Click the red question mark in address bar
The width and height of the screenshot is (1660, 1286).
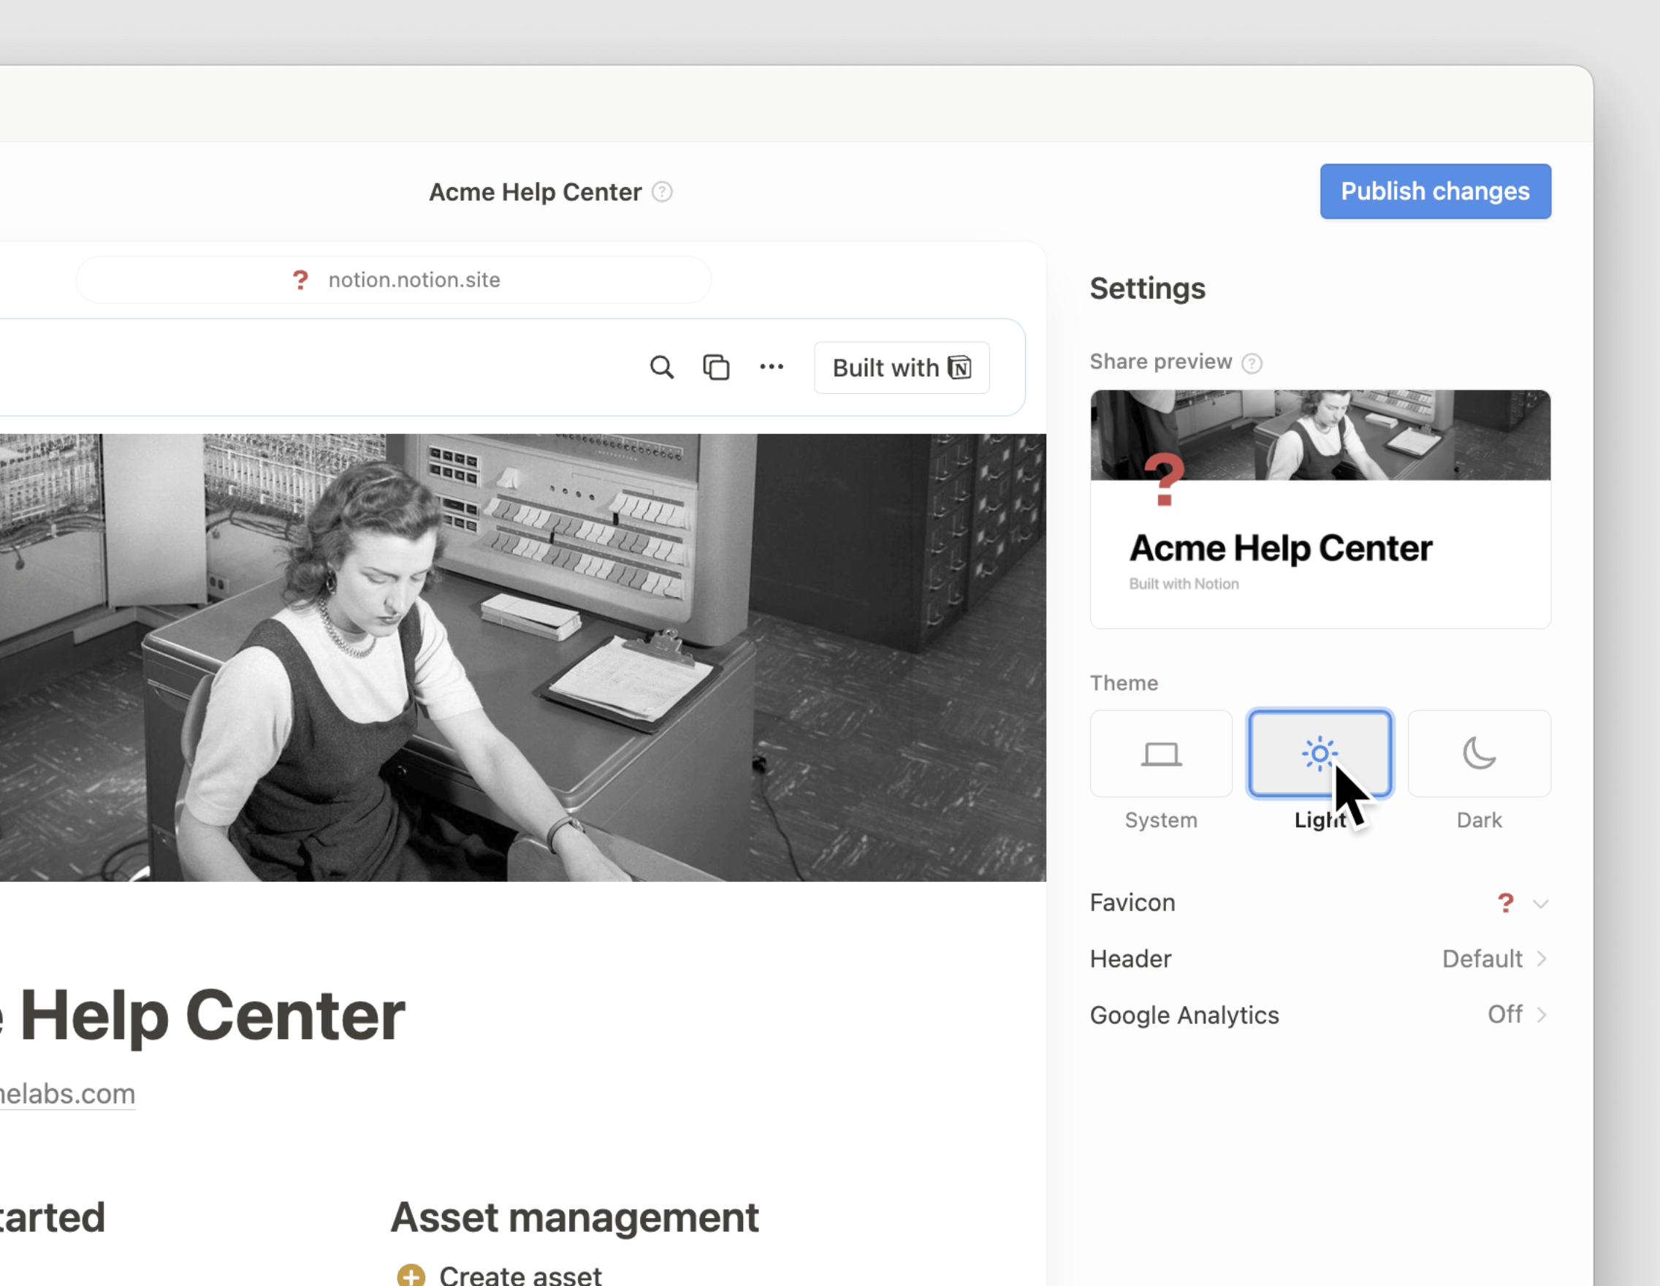(300, 280)
